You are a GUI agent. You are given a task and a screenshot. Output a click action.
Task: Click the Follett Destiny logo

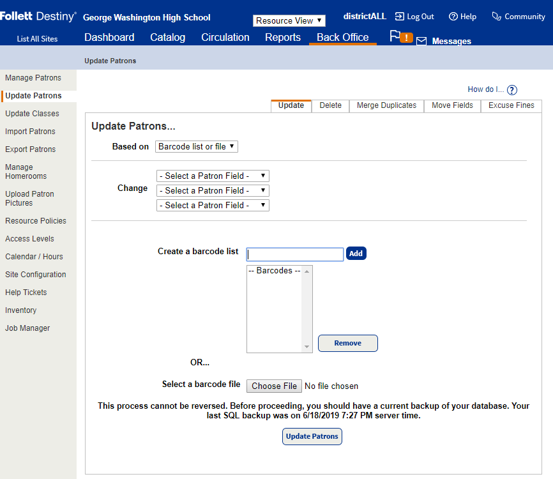(37, 16)
